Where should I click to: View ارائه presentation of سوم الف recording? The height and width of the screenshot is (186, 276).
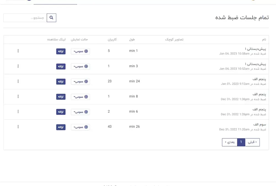click(61, 127)
